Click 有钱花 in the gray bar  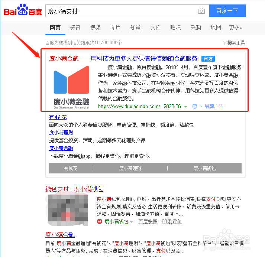pos(71,168)
